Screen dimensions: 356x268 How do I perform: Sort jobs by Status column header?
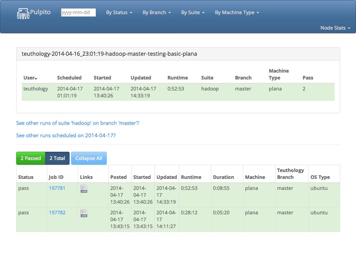(x=26, y=177)
